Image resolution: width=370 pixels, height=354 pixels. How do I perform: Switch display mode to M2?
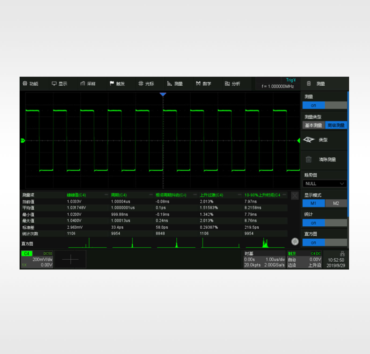(336, 203)
